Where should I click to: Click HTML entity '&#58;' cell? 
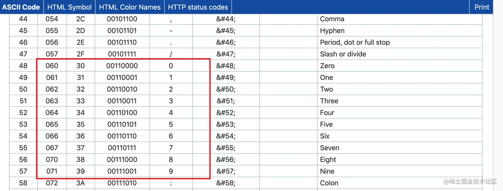[226, 183]
